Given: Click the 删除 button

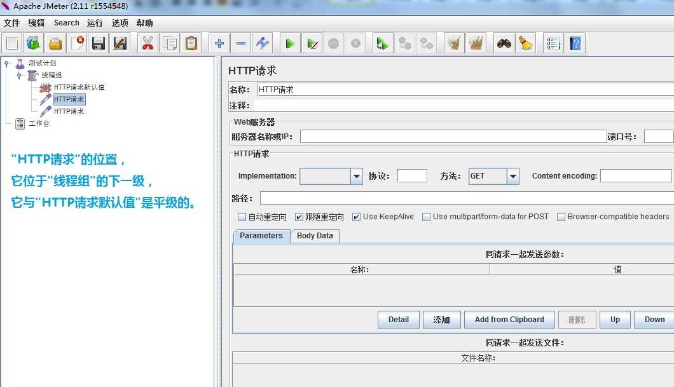Looking at the screenshot, I should tap(577, 320).
